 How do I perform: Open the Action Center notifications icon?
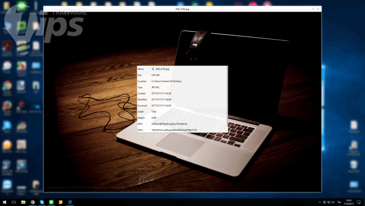click(x=358, y=202)
